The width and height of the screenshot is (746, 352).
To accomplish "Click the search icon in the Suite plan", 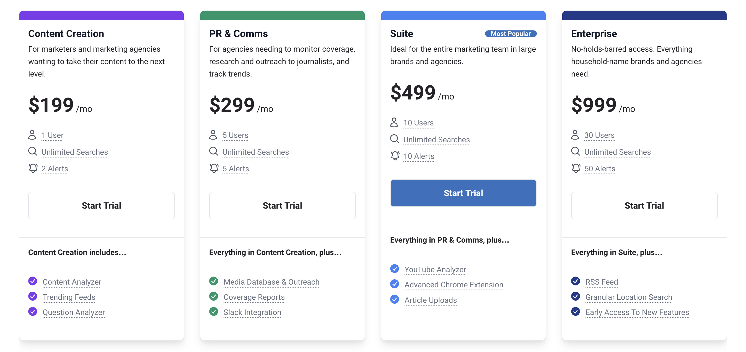I will point(394,139).
